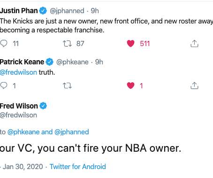Open Justin Phan's profile name
Image resolution: width=213 pixels, height=178 pixels.
[x=19, y=11]
